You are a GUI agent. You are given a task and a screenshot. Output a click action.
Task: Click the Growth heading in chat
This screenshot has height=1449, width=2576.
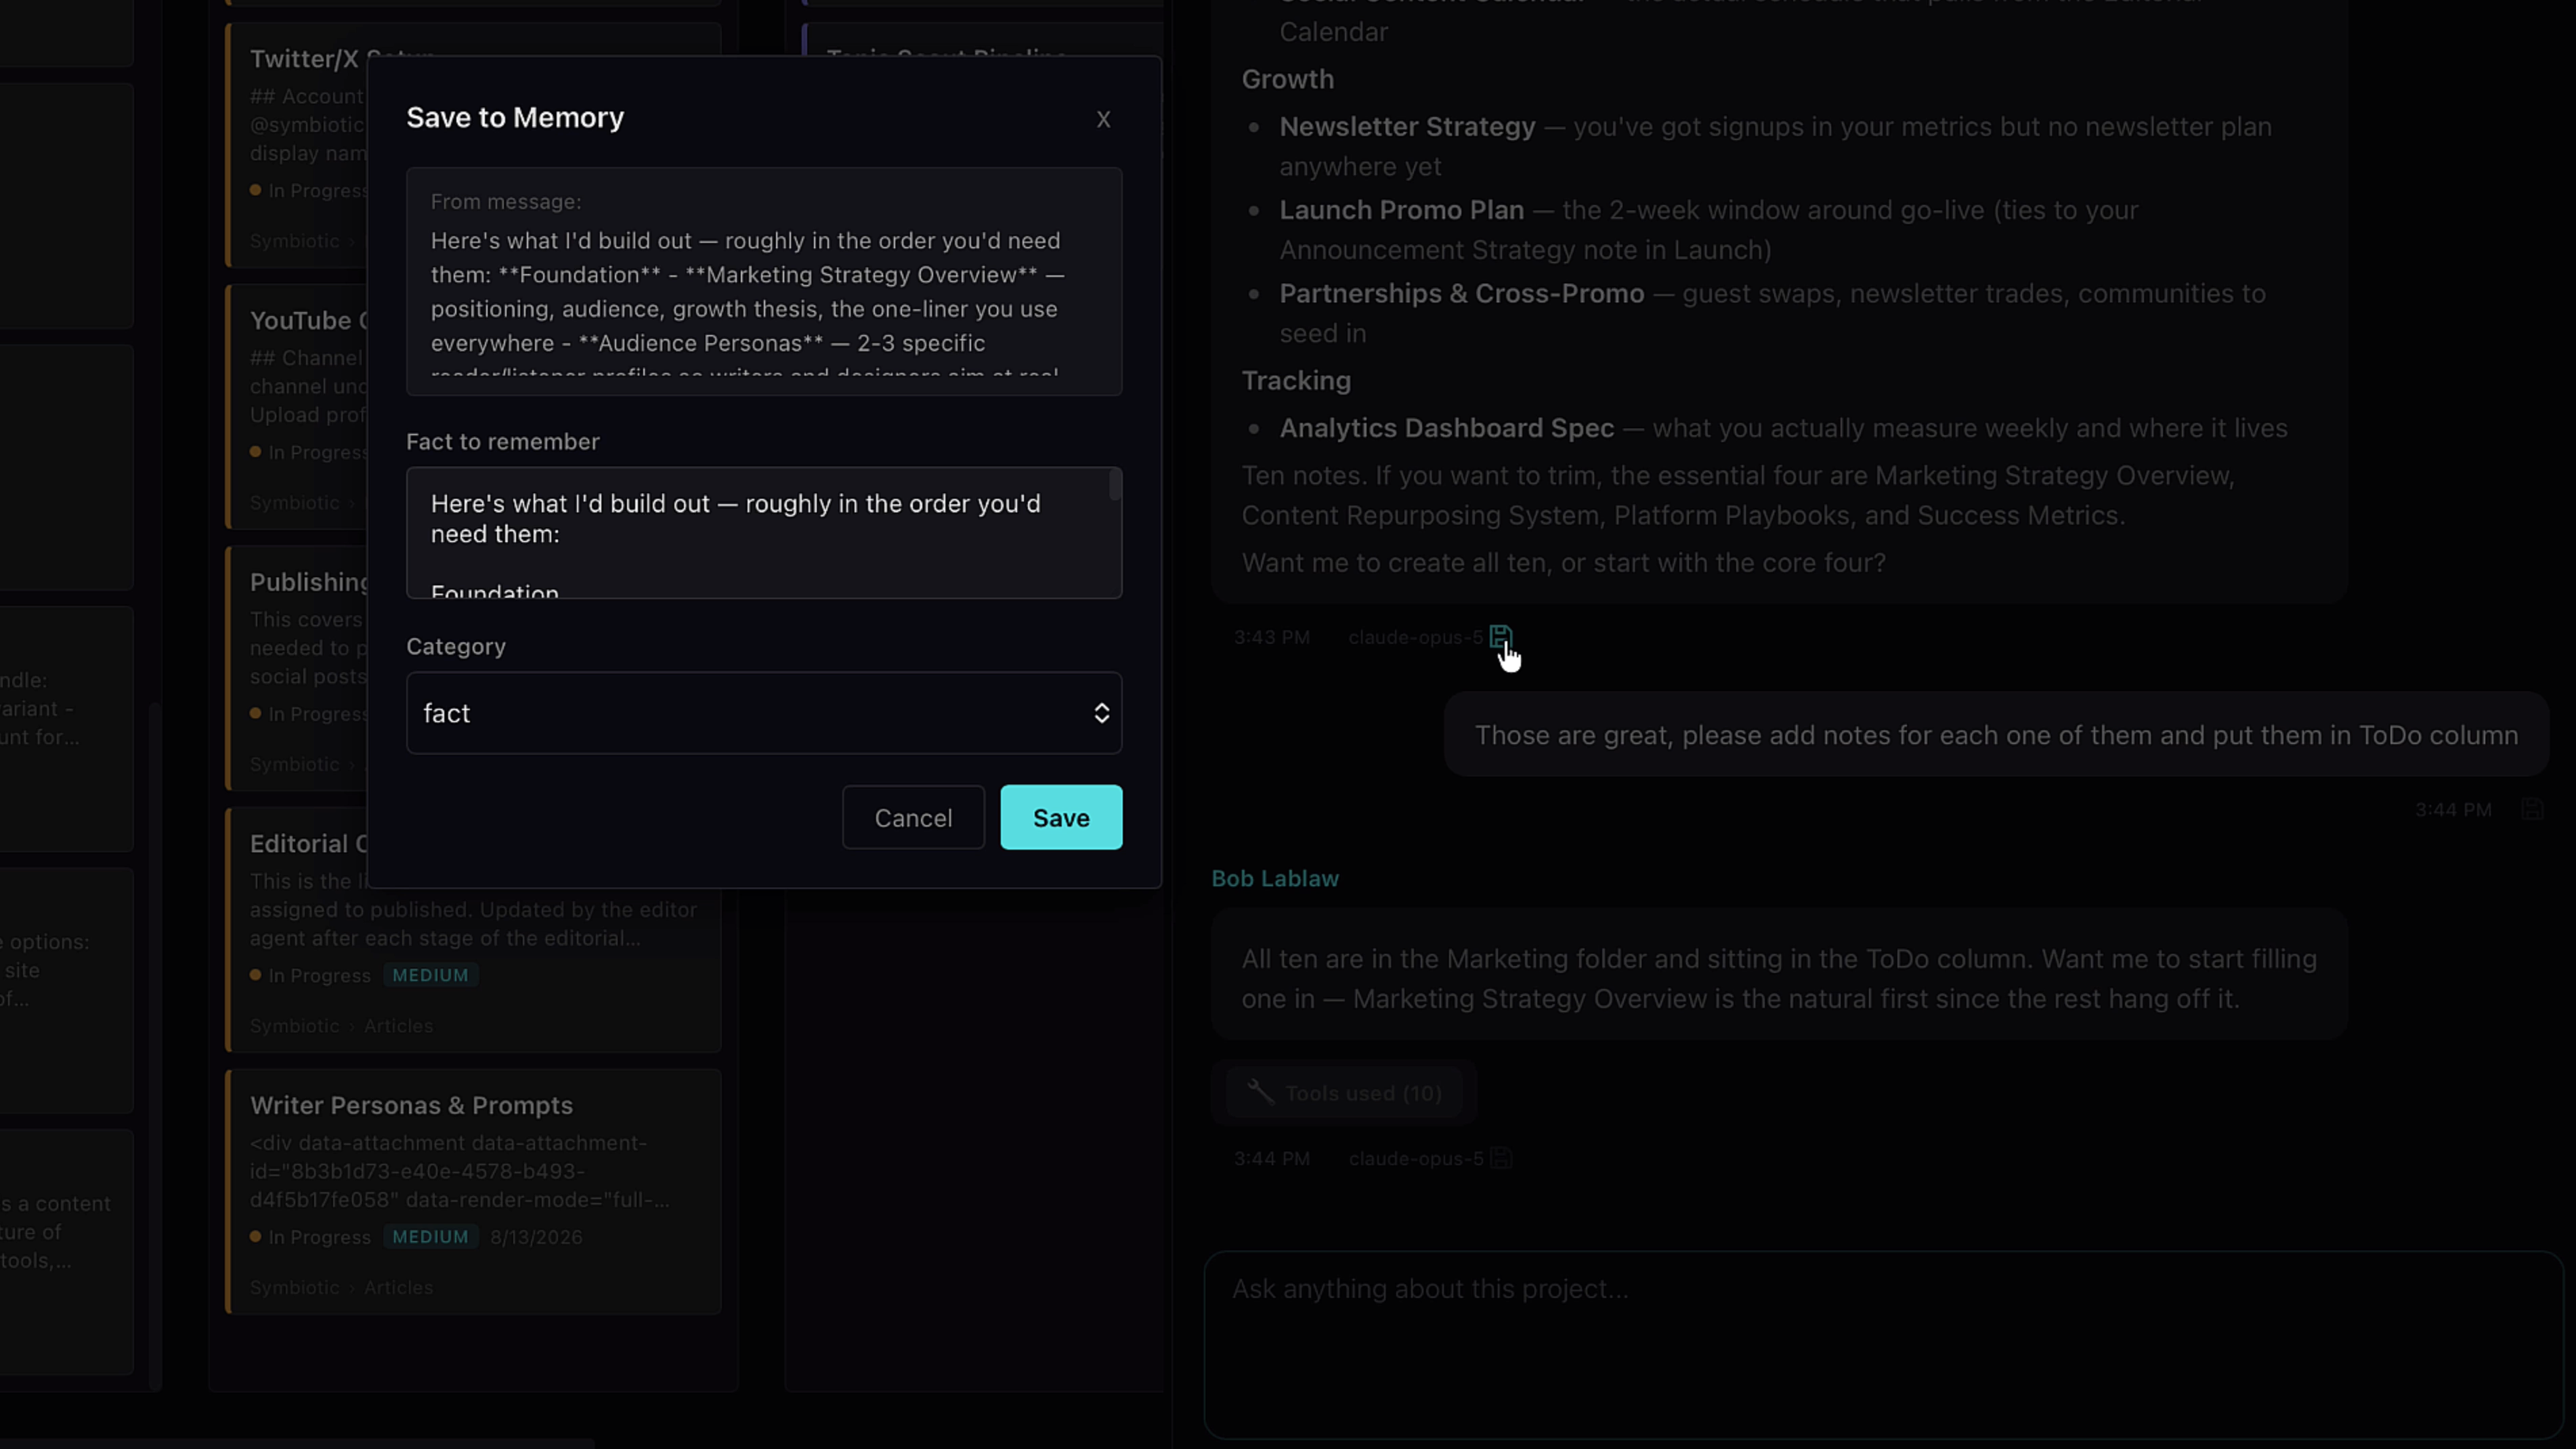pos(1287,79)
